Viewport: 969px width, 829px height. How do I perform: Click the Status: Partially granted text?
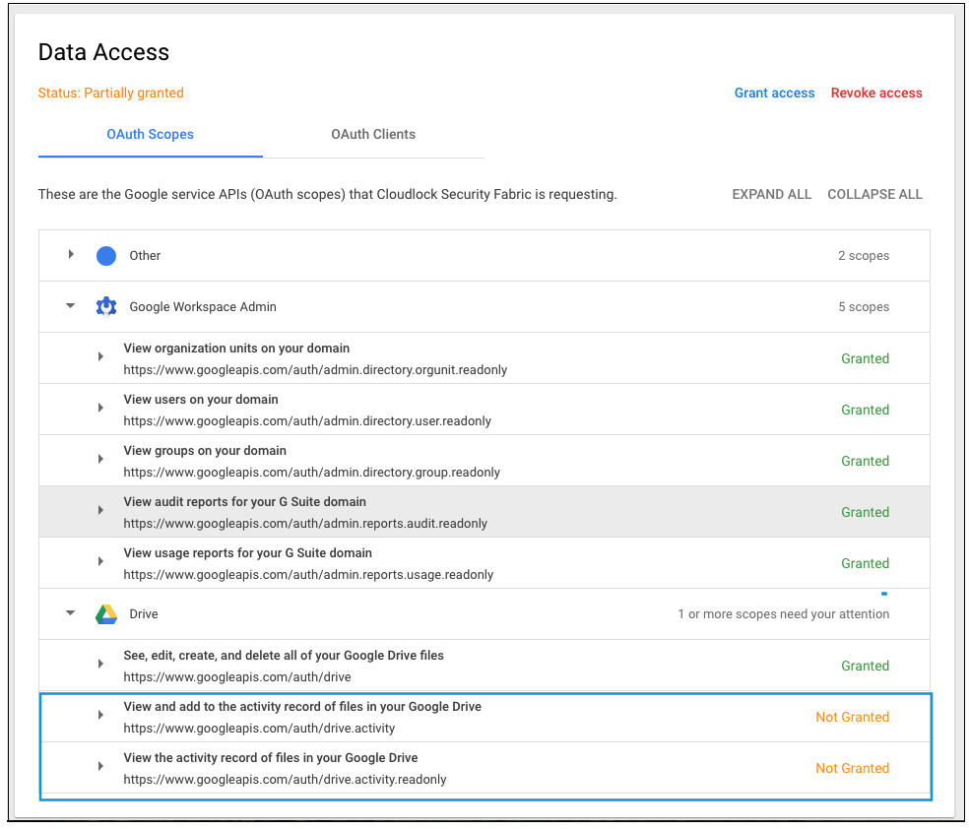point(110,94)
